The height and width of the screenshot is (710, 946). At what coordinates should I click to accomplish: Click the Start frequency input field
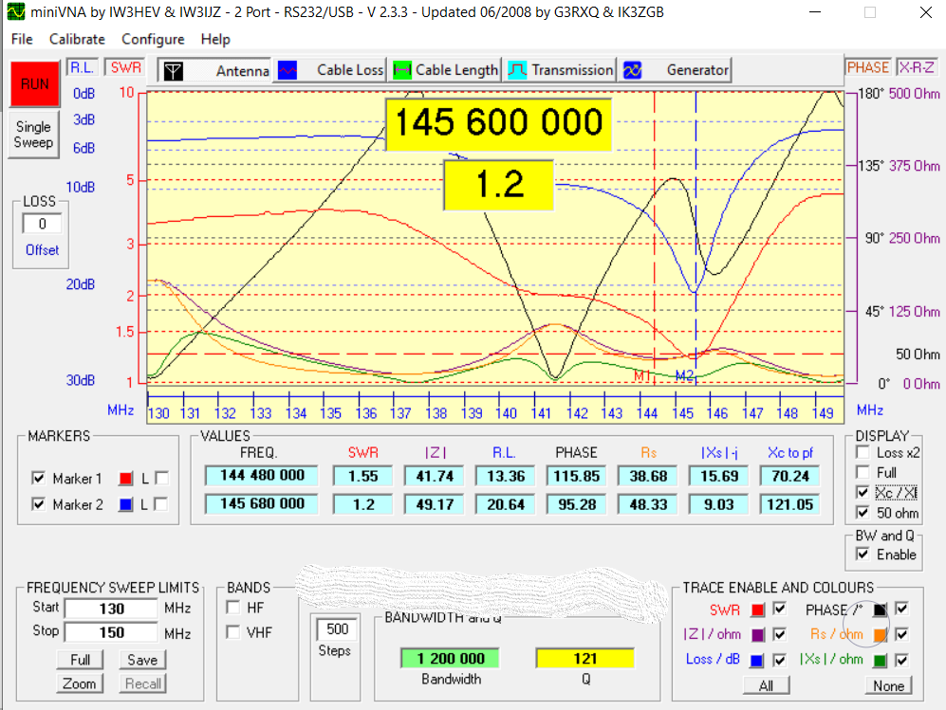click(x=110, y=609)
